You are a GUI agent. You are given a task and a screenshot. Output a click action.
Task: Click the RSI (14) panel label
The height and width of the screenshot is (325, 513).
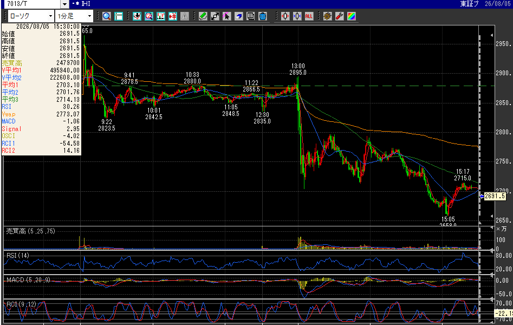18,255
